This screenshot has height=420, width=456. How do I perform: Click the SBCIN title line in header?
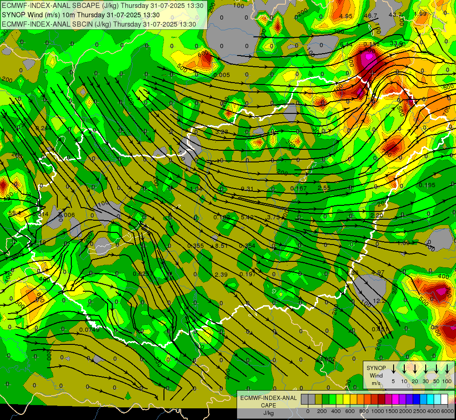99,24
